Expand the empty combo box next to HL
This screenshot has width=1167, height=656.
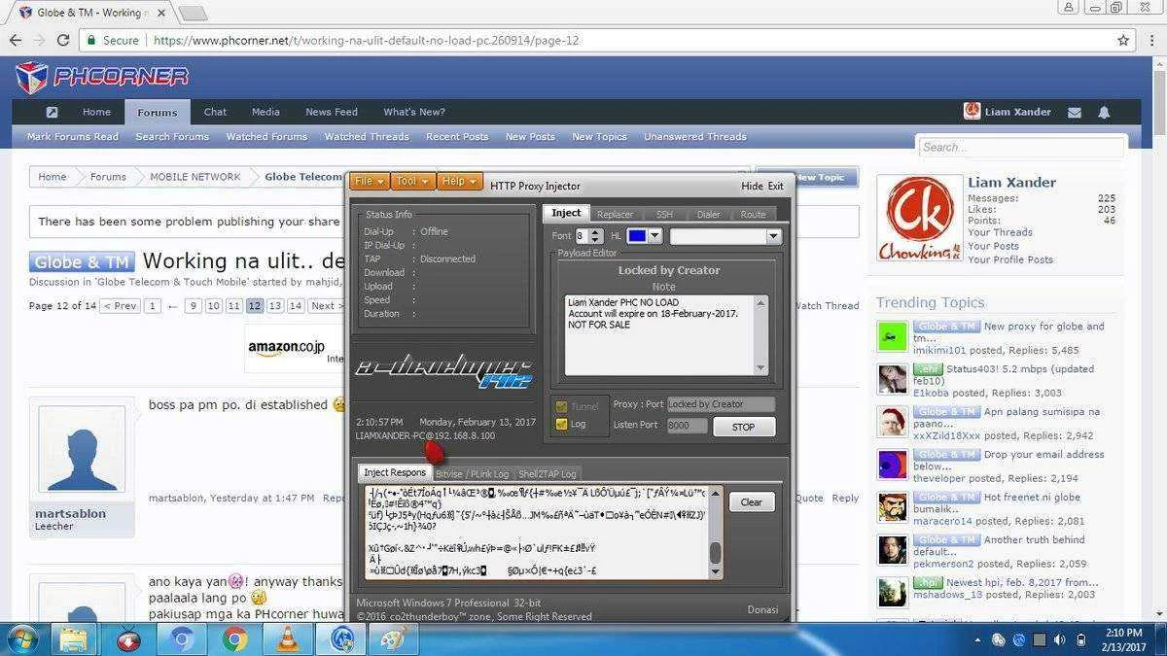point(774,236)
